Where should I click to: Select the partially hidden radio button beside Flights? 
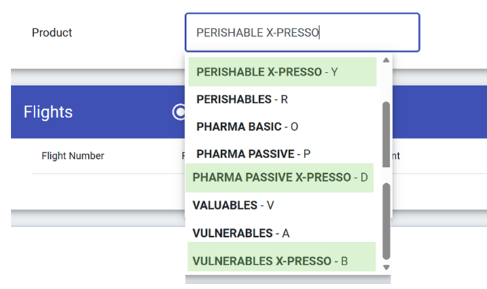[180, 112]
